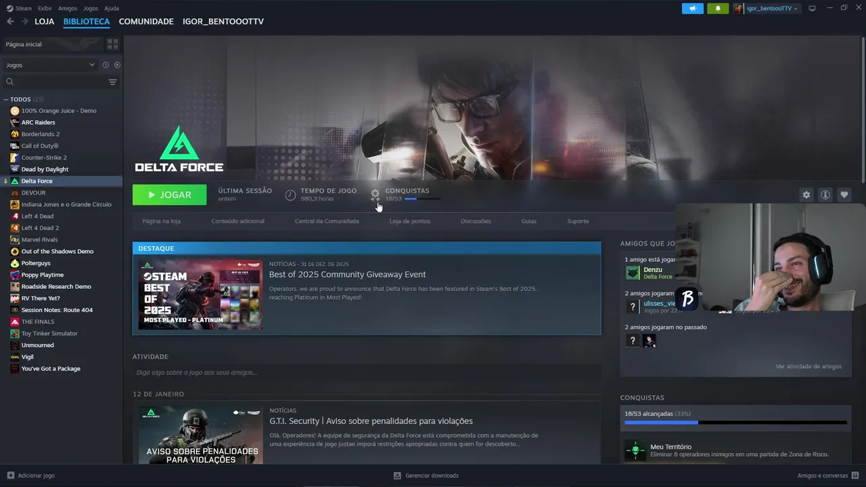Open IGOR_BENTOOOTTV profile tab
The image size is (866, 487).
(223, 22)
